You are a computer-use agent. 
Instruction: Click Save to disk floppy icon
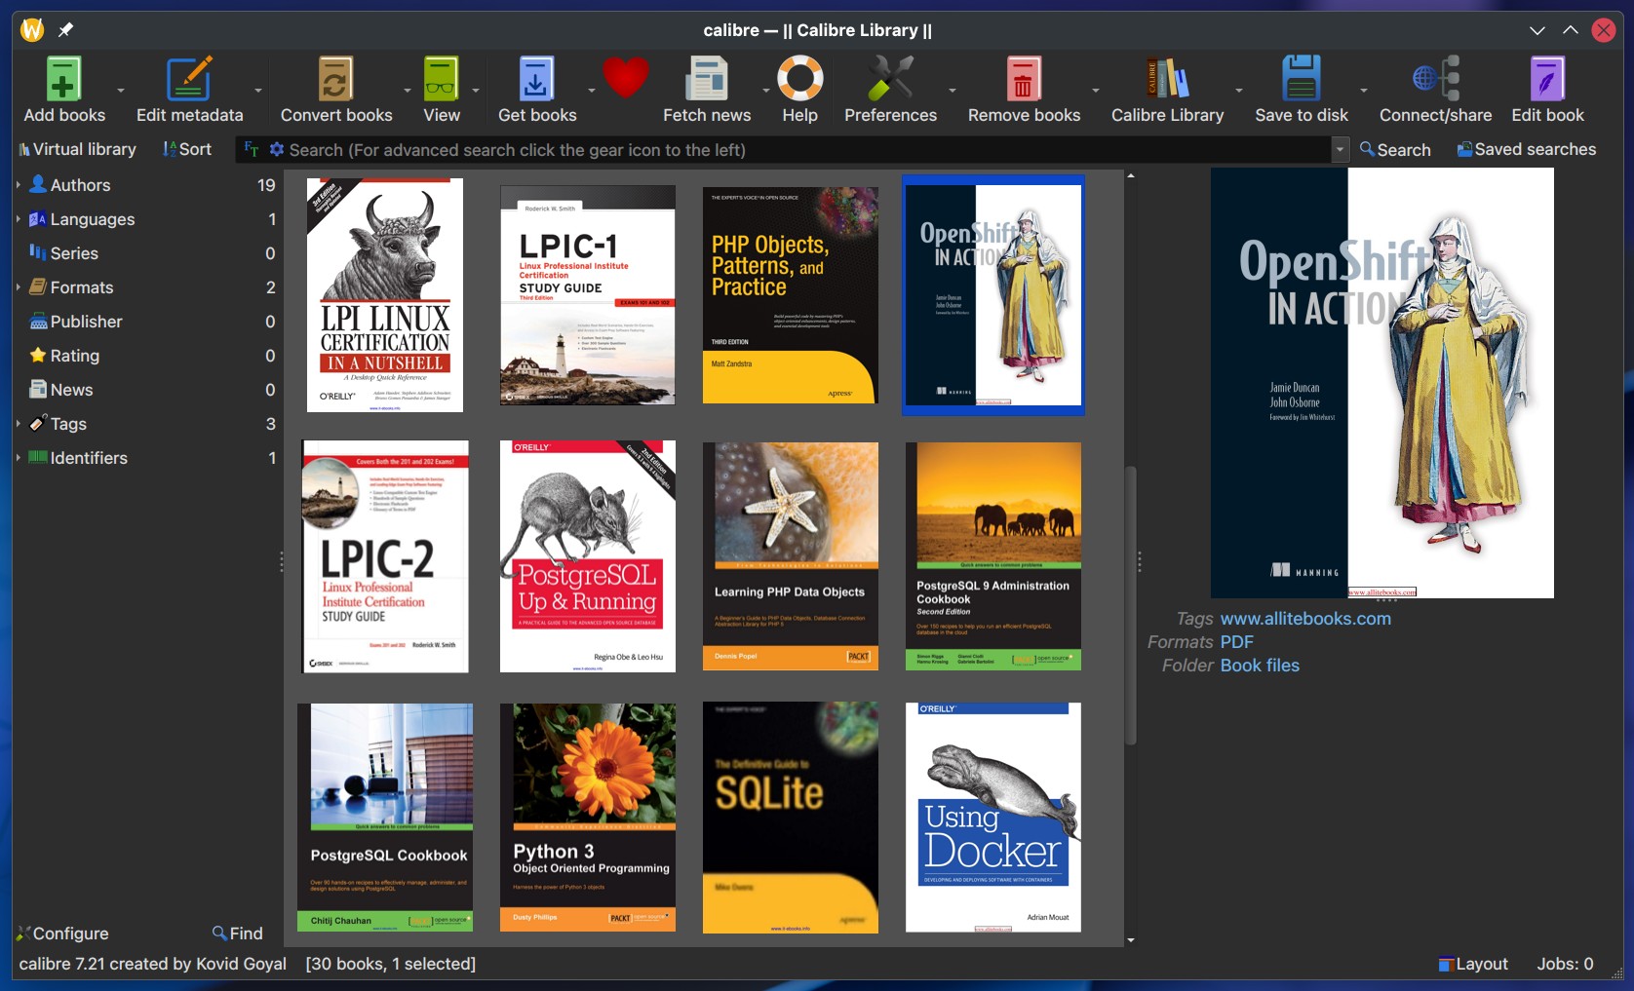[1301, 80]
